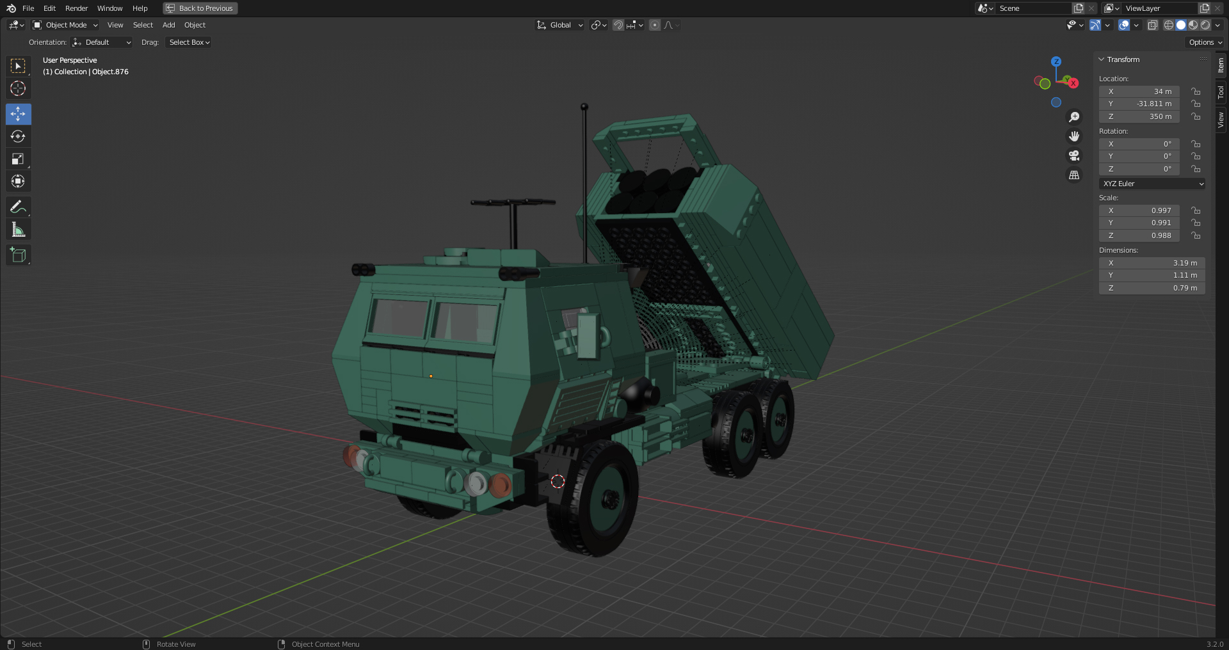This screenshot has width=1229, height=650.
Task: Toggle X-ray display mode
Action: pyautogui.click(x=1152, y=26)
